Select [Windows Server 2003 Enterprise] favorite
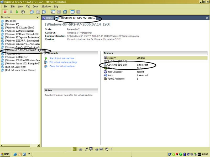210x157 pixels. (23, 63)
